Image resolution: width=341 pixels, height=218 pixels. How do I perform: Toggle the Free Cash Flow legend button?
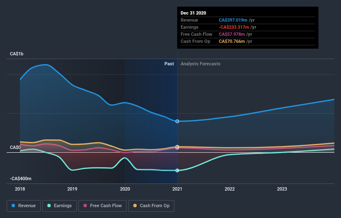103,206
